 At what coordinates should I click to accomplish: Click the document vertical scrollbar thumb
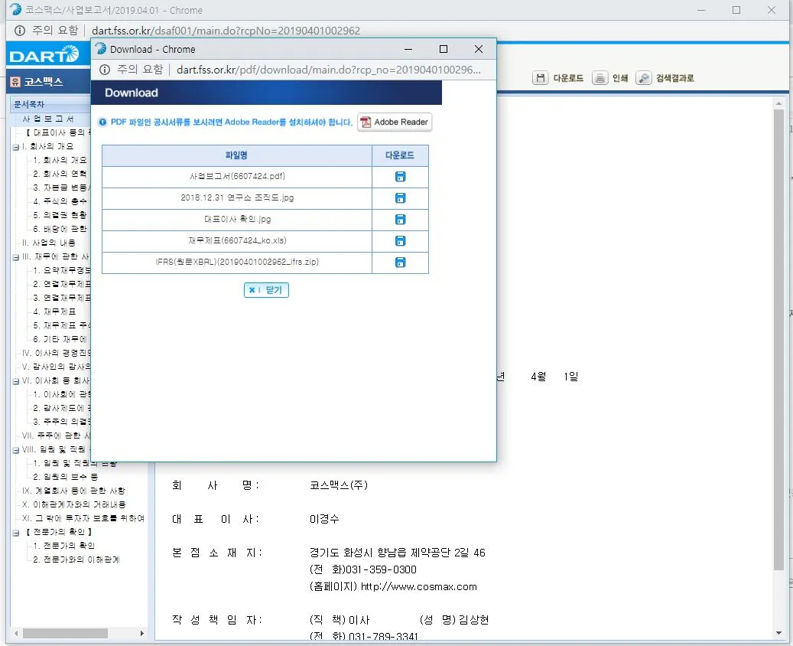778,339
